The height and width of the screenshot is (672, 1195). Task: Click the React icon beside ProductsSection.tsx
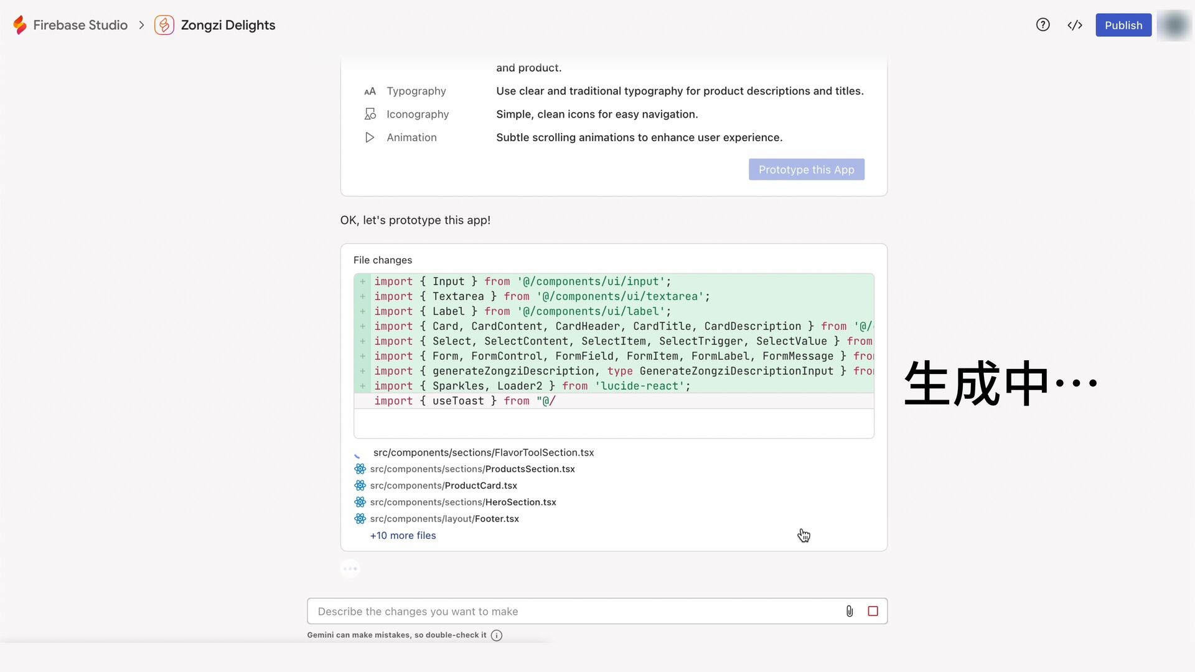coord(360,469)
